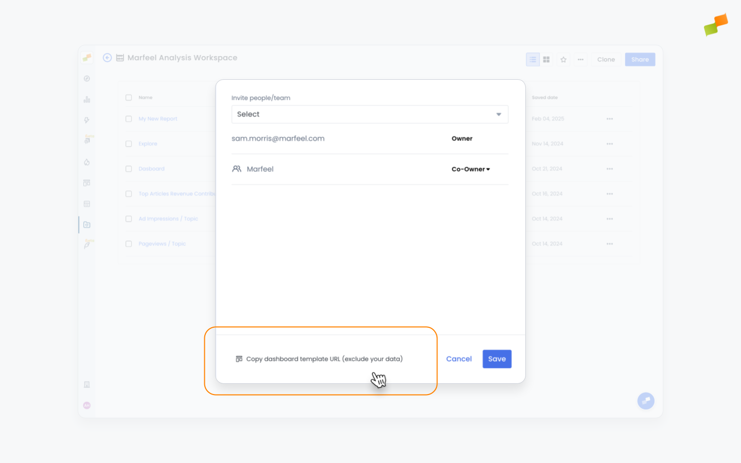Open the three-dot overflow menu near Clone
This screenshot has width=741, height=463.
coord(580,59)
